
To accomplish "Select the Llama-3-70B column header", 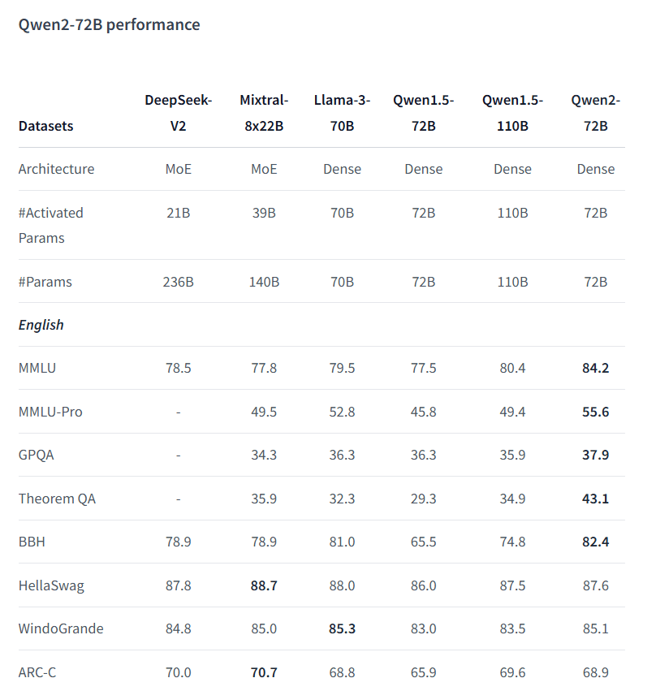I will (x=342, y=113).
